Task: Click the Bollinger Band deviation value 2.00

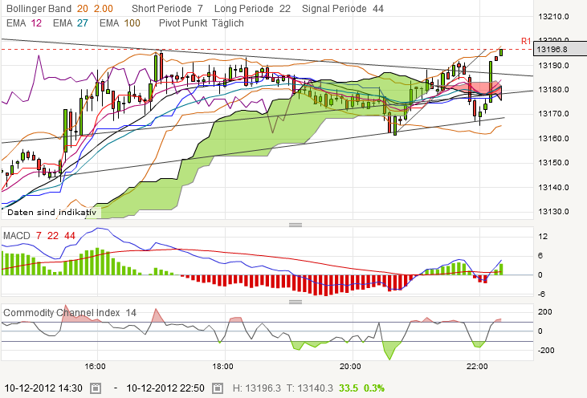Action: [x=104, y=9]
